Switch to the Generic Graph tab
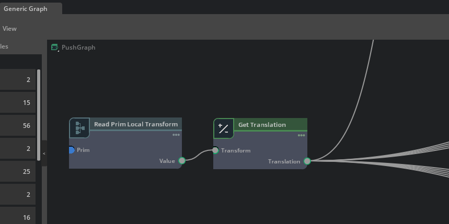This screenshot has height=224, width=449. [25, 9]
